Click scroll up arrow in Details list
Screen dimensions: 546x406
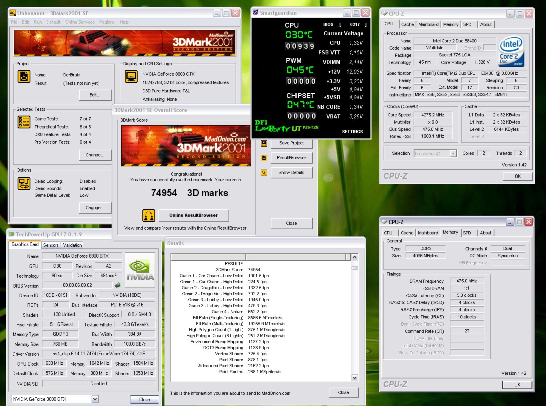point(354,257)
